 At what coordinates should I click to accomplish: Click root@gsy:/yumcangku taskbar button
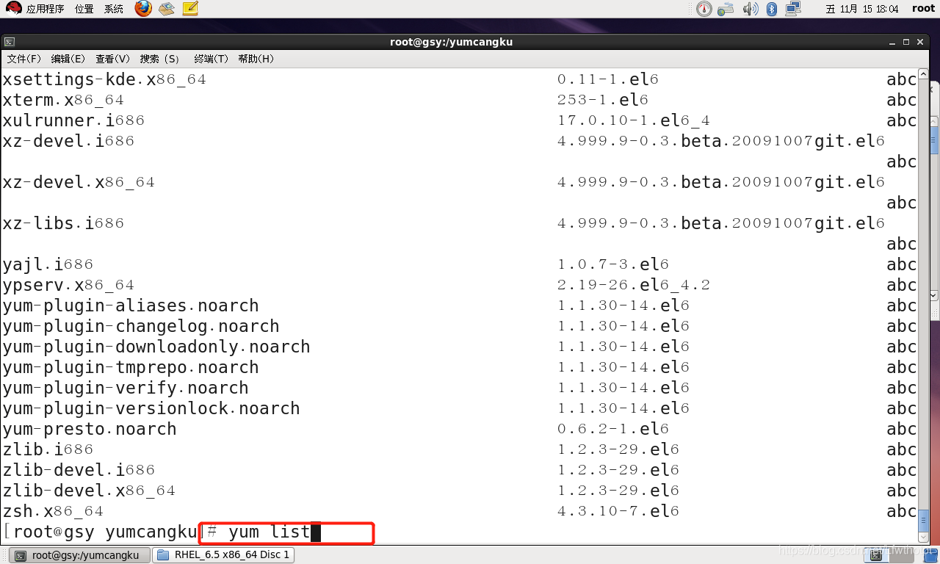[x=77, y=555]
